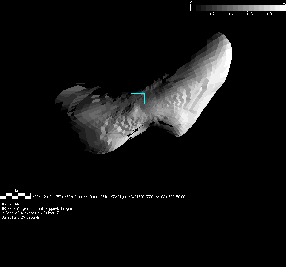Click the "MSI ALIGN 11" title text

tap(13, 204)
